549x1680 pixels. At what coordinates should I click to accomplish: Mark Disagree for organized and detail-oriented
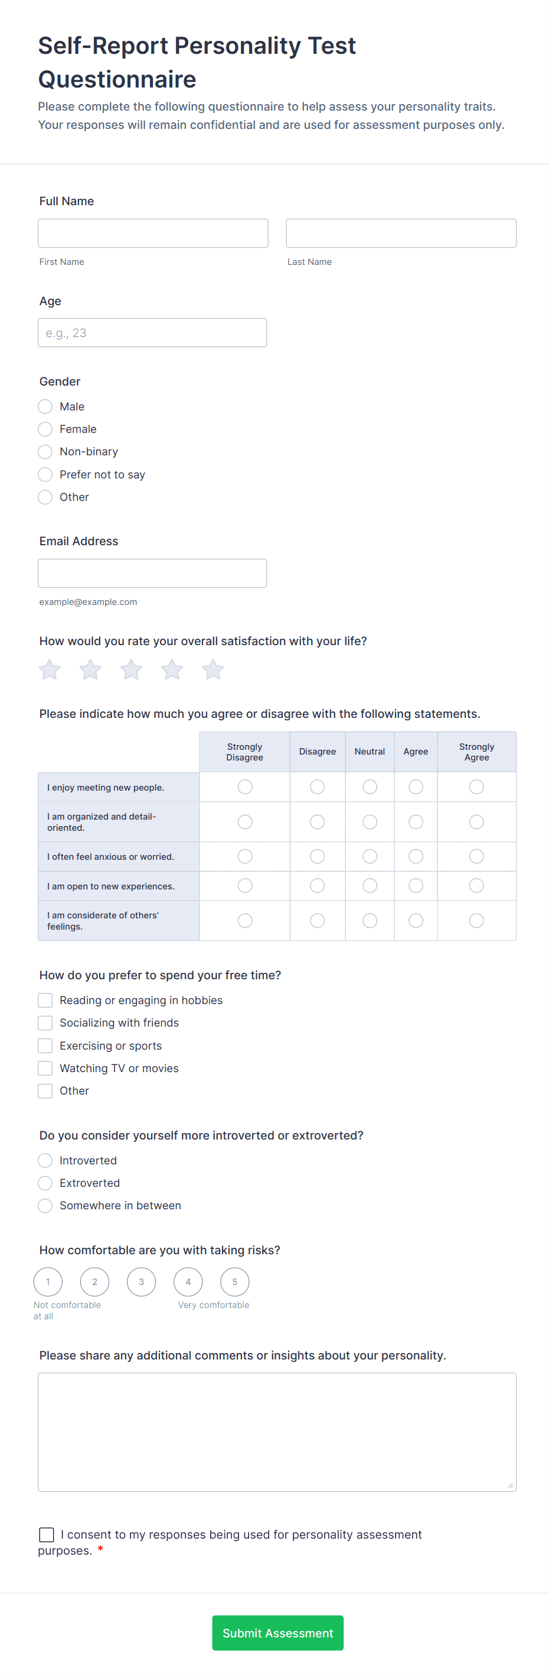point(317,822)
